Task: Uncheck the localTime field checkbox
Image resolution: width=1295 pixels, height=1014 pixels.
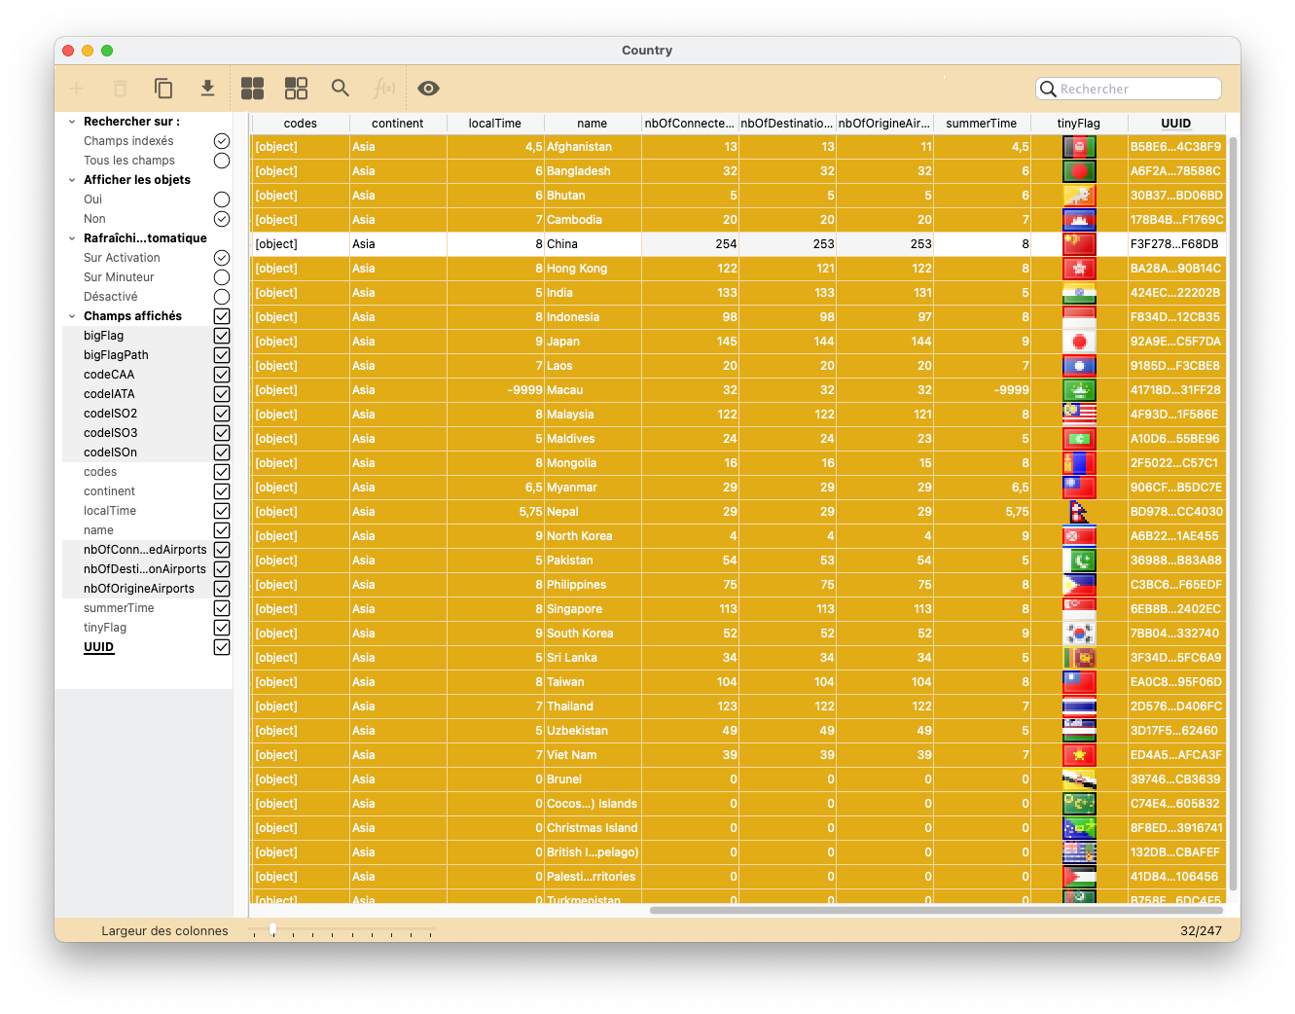Action: click(x=222, y=511)
